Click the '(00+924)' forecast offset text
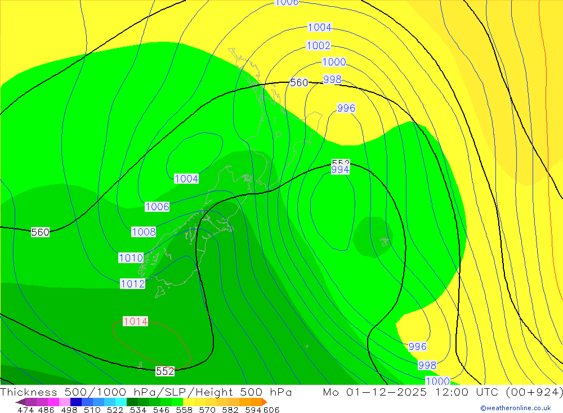The image size is (563, 413). click(534, 392)
